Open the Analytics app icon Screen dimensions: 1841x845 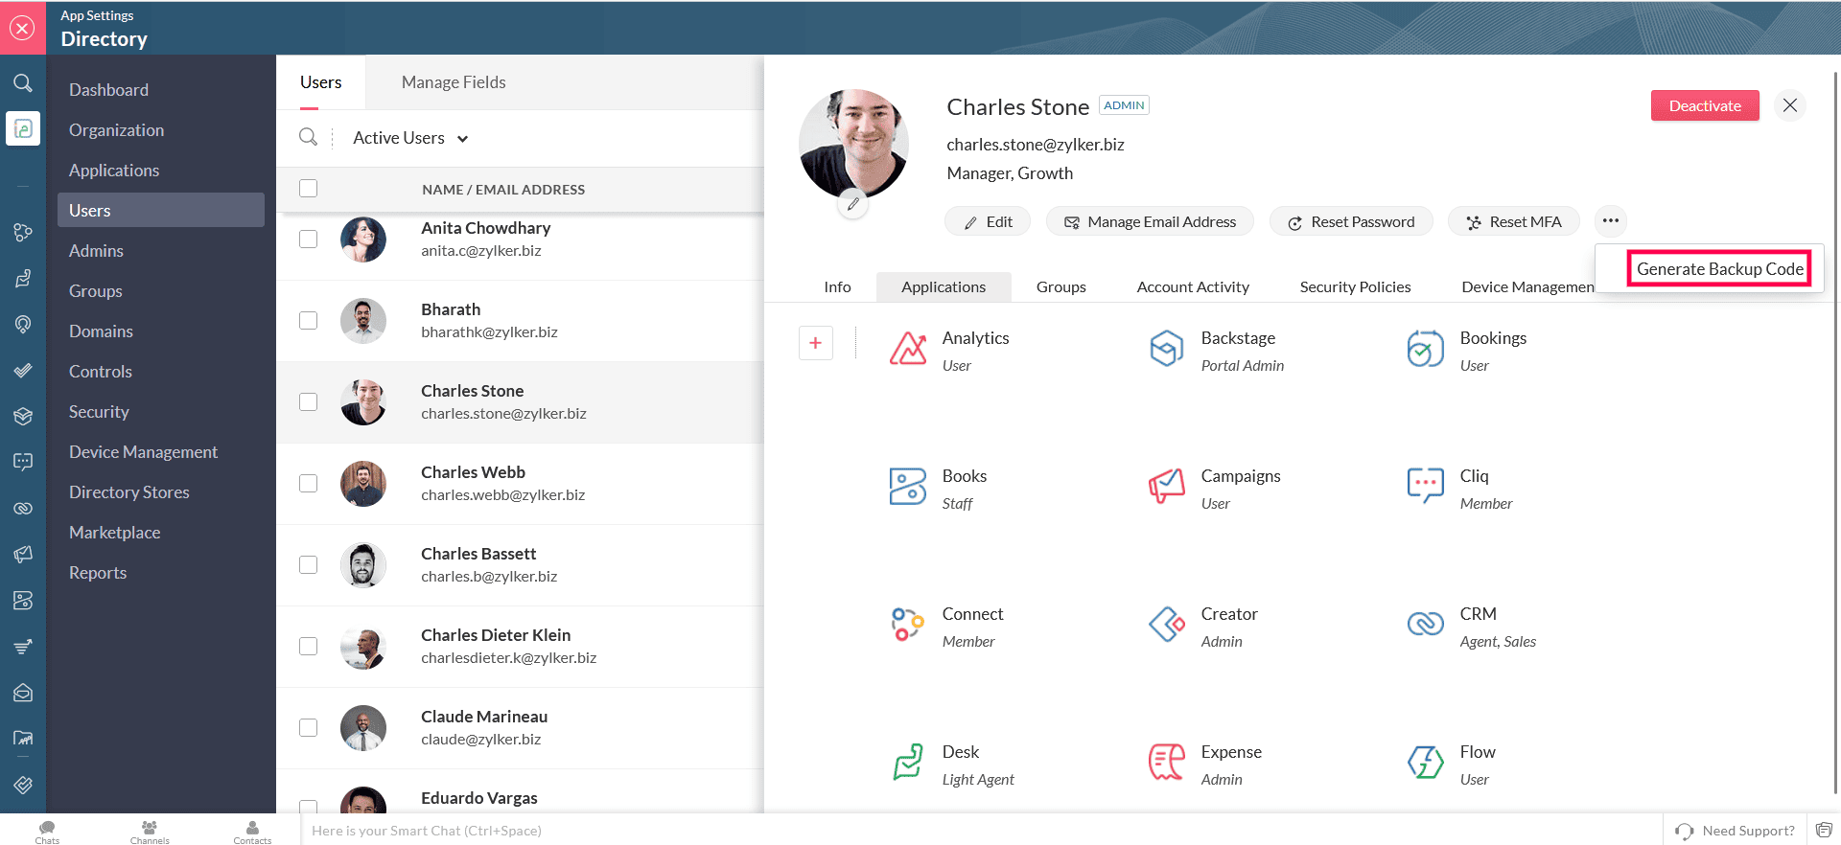click(908, 349)
